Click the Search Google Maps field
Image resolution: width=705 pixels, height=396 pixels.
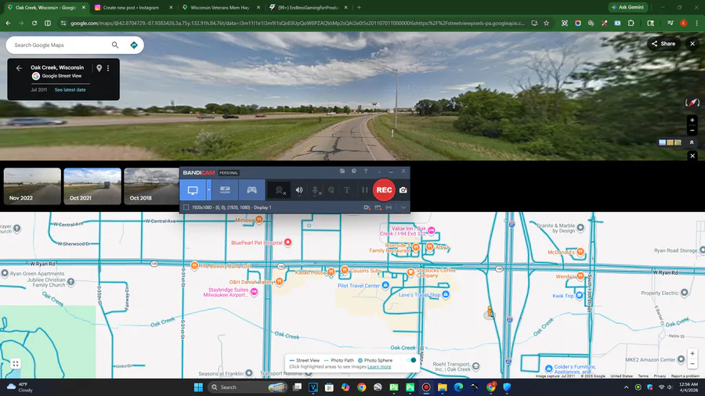(x=60, y=45)
